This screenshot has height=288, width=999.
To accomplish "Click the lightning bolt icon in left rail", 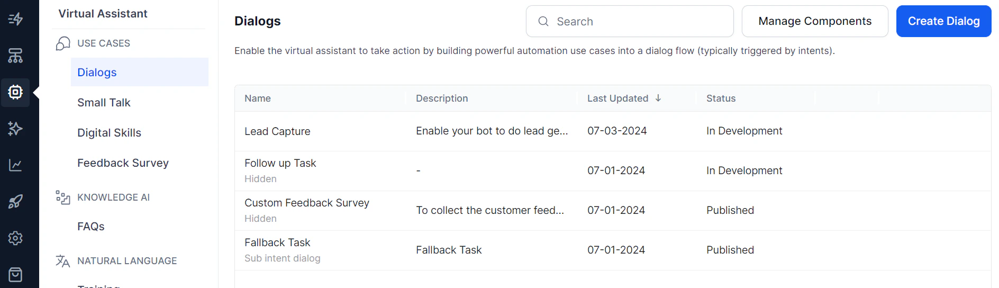I will (15, 19).
